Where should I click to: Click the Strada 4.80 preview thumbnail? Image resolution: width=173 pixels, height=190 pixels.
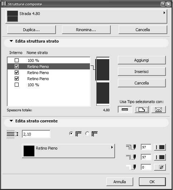pyautogui.click(x=13, y=16)
